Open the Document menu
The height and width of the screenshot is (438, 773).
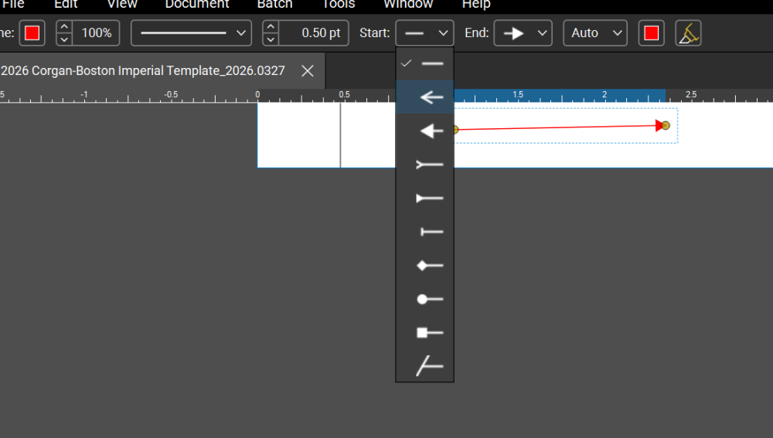(x=196, y=5)
